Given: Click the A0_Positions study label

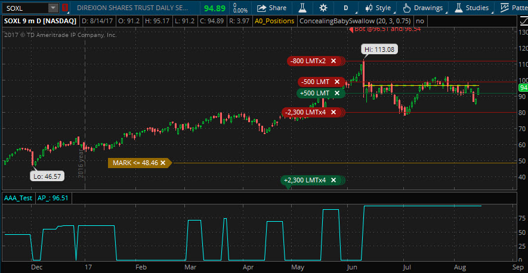Looking at the screenshot, I should pyautogui.click(x=274, y=21).
